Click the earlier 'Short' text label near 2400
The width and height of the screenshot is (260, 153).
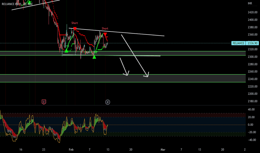[74, 23]
